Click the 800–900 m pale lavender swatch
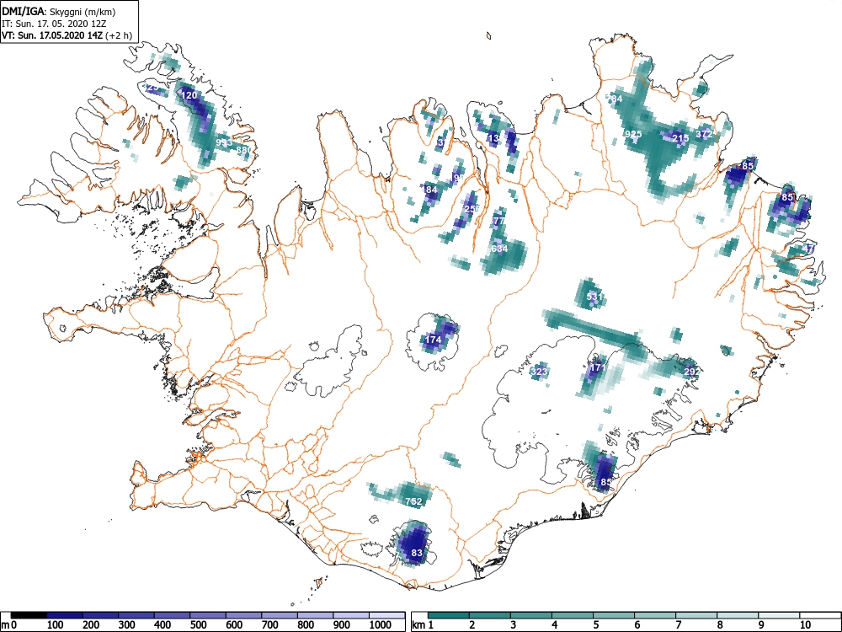Screen dimensions: 842x632 pyautogui.click(x=317, y=615)
